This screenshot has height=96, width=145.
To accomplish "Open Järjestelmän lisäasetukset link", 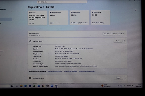I will pyautogui.click(x=87, y=71).
